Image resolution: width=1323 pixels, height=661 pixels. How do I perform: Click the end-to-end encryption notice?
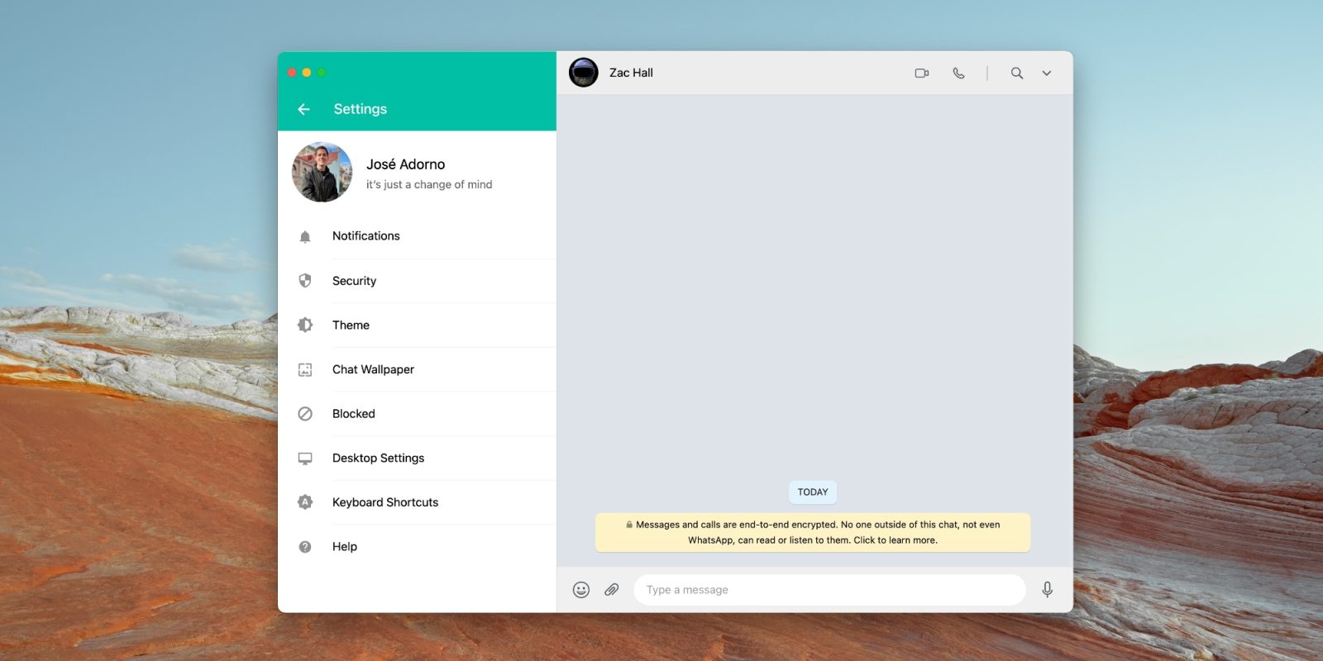tap(813, 532)
